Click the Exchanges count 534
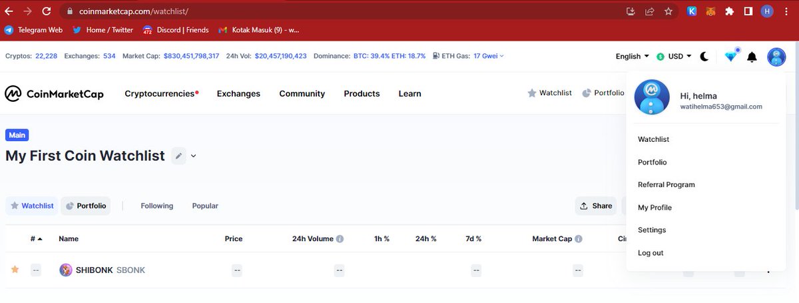The width and height of the screenshot is (799, 303). [109, 56]
